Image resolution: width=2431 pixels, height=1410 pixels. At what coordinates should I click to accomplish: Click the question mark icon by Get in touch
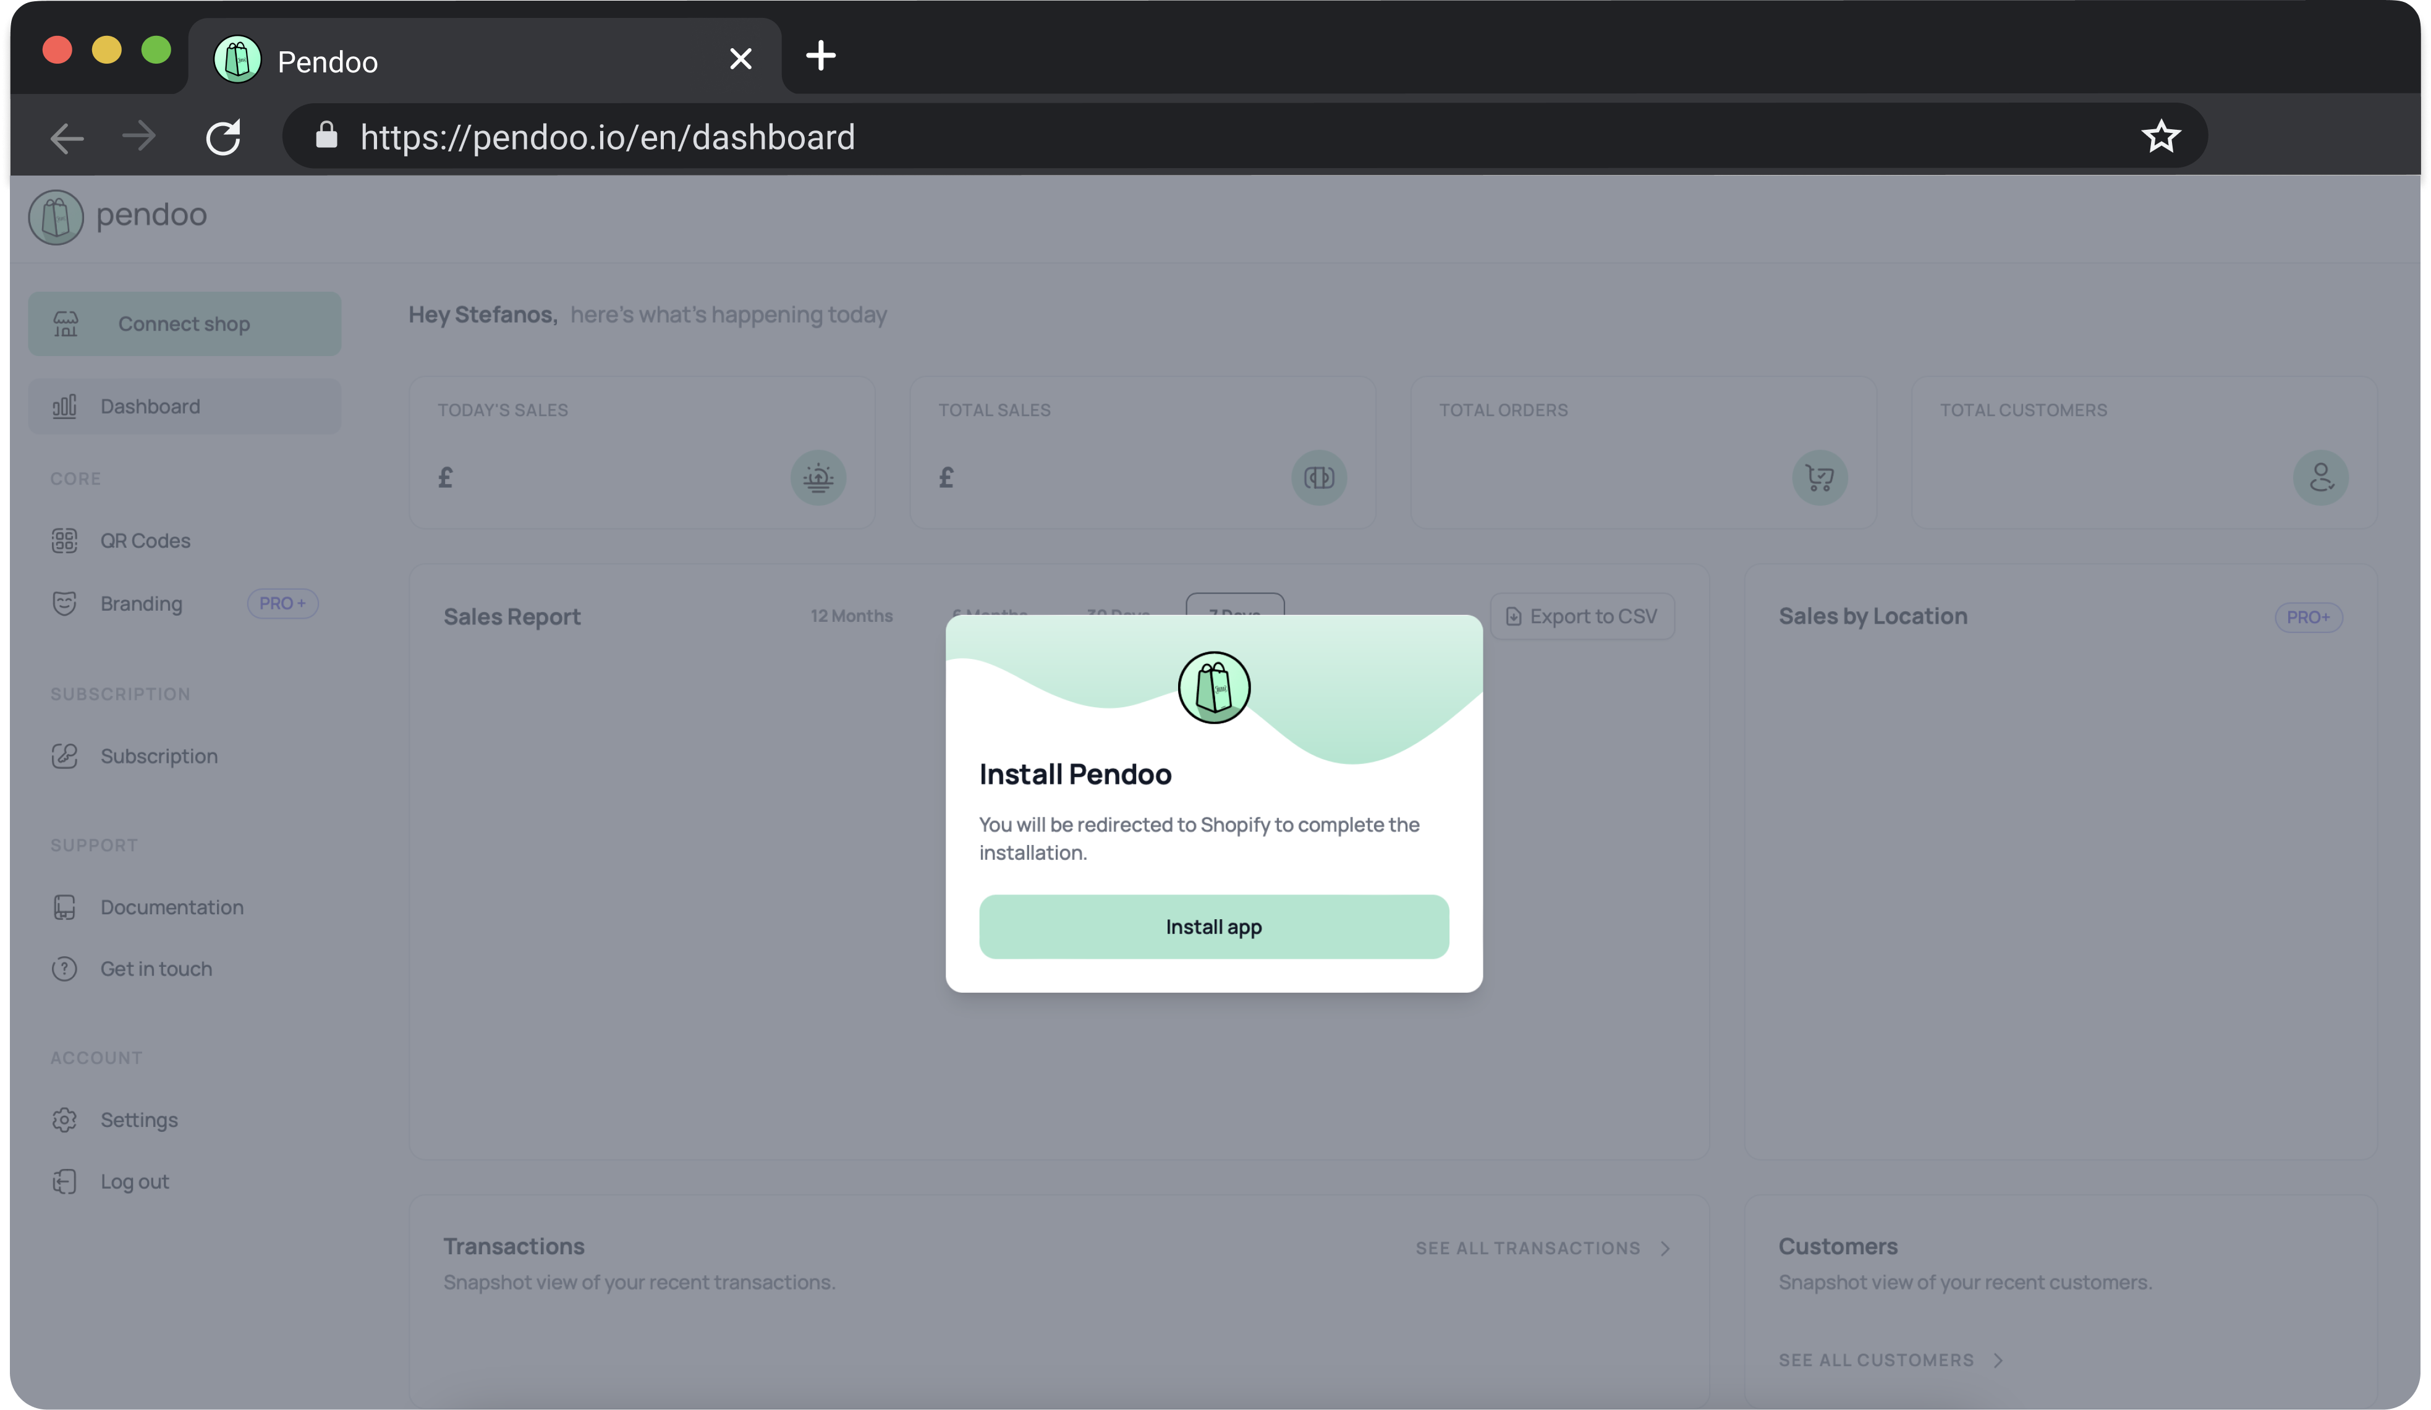[x=65, y=968]
